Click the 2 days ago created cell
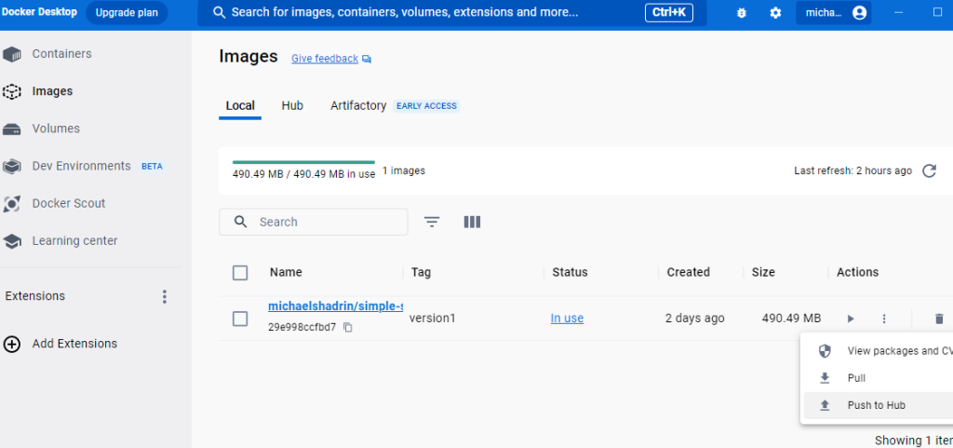 (694, 319)
